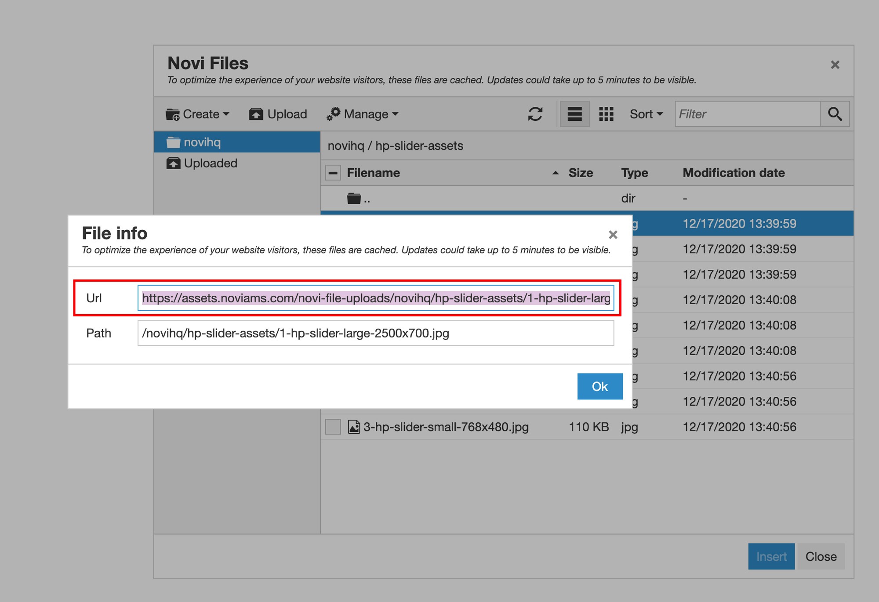This screenshot has width=879, height=602.
Task: Click the Close button at bottom
Action: tap(821, 556)
